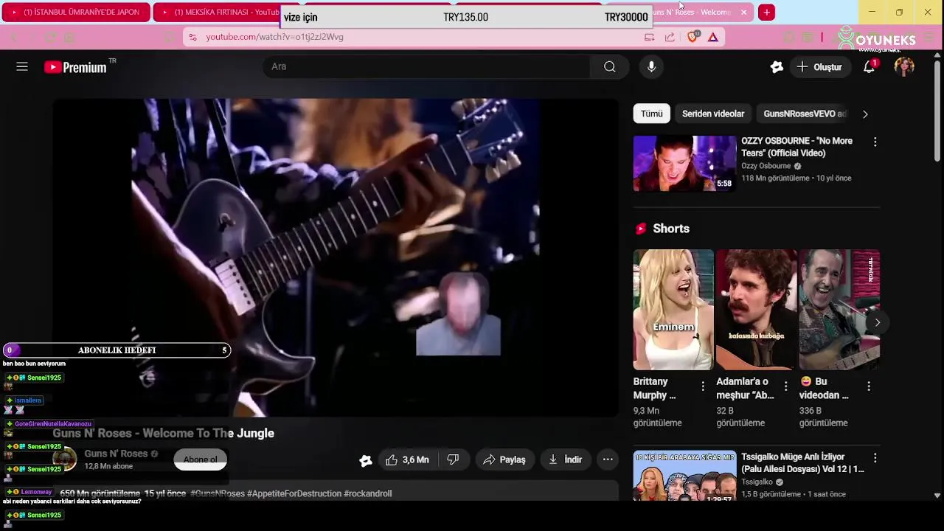Click the İndir download button
944x531 pixels.
coord(565,459)
